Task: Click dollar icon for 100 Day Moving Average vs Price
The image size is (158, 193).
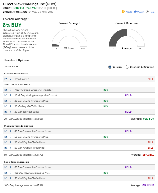Action: (x=10, y=173)
